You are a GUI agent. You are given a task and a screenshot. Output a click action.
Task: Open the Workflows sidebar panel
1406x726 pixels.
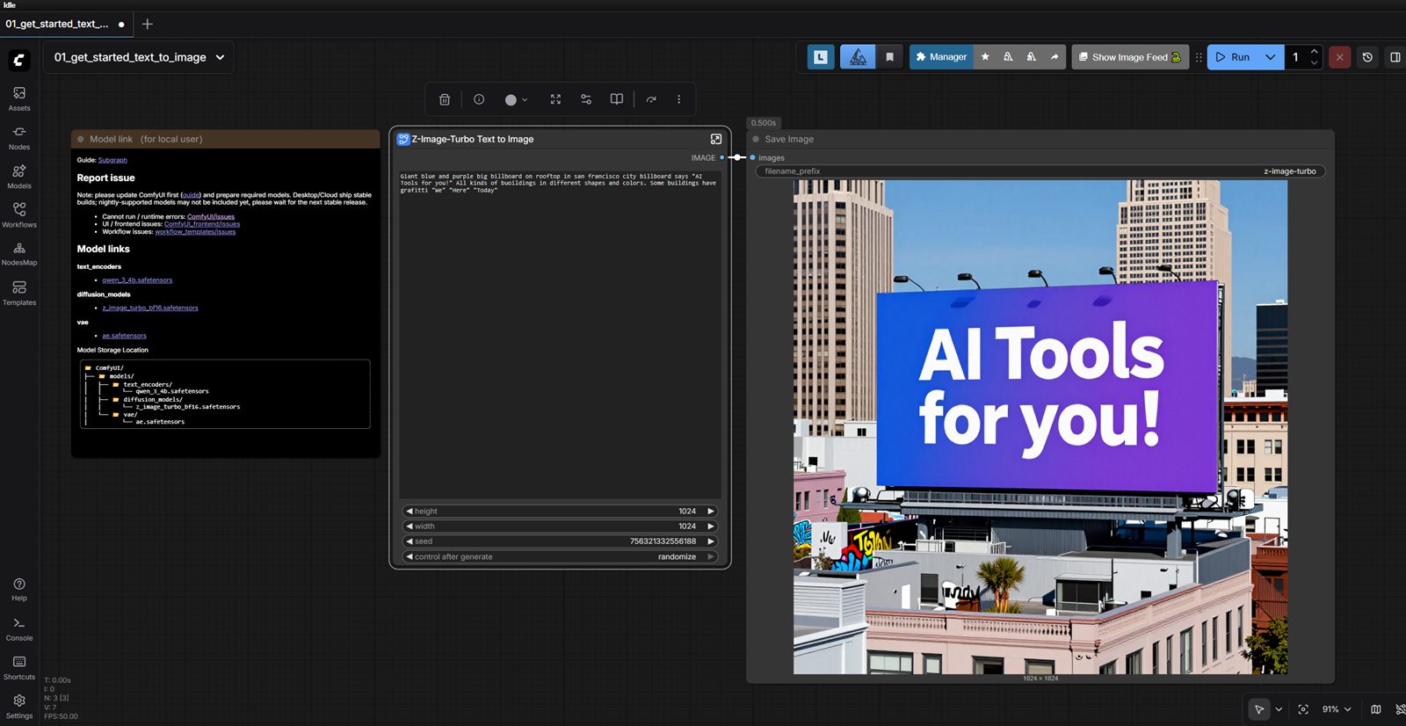[x=19, y=215]
